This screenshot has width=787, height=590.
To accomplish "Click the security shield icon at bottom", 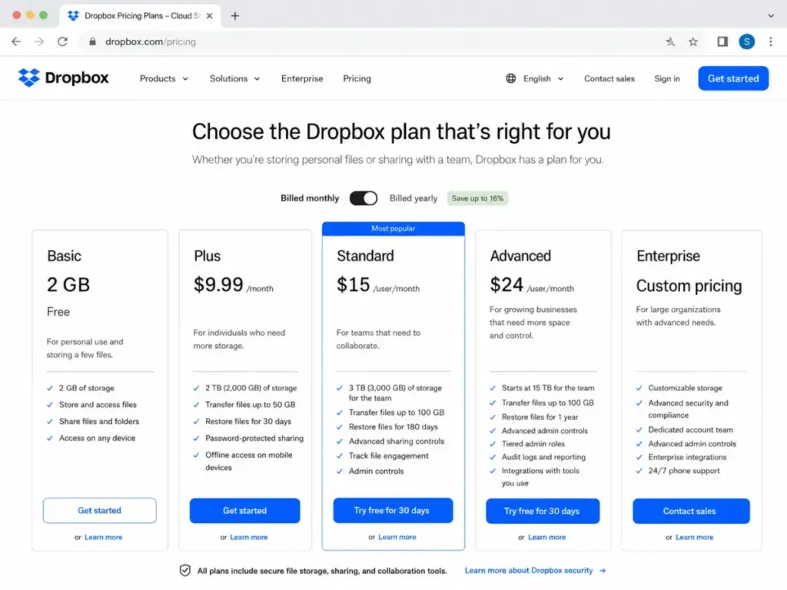I will pyautogui.click(x=185, y=571).
